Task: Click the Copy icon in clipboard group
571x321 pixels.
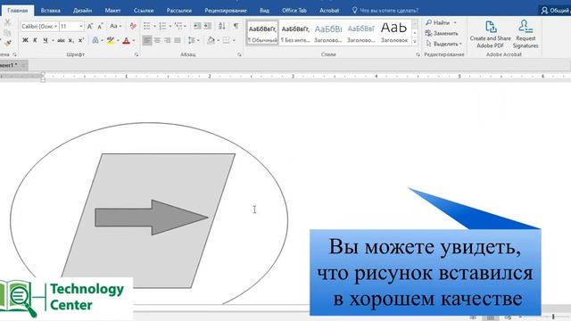Action: tap(7, 33)
